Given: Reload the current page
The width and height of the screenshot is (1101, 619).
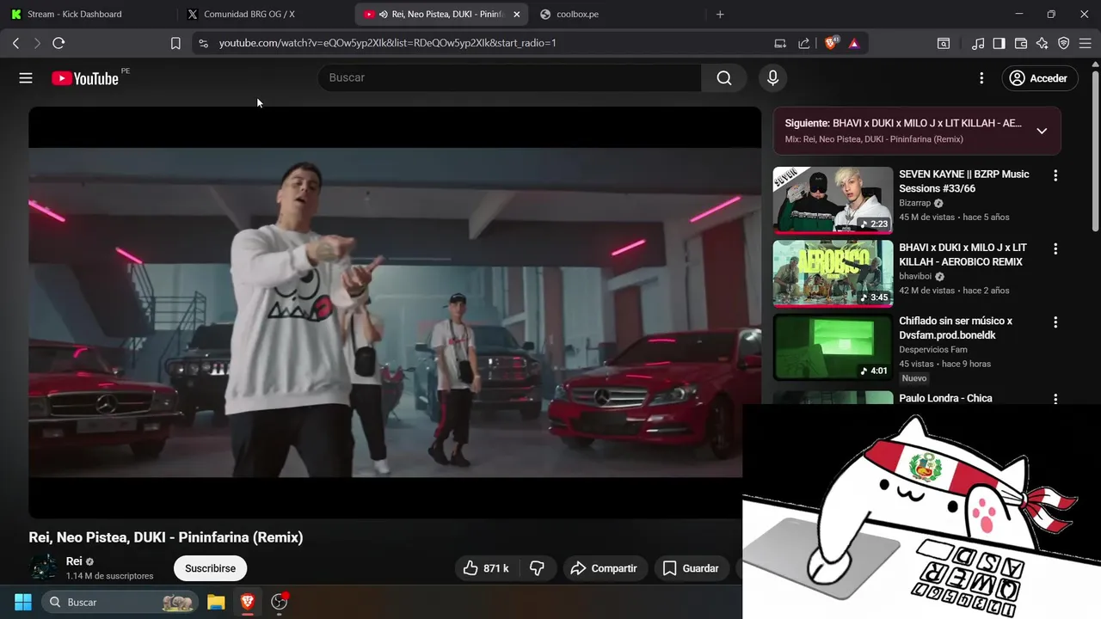Looking at the screenshot, I should click(58, 43).
